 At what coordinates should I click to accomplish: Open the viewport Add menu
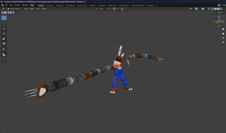point(38,9)
